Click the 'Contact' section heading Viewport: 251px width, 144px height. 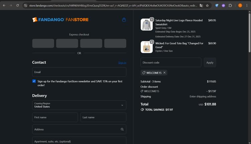39,62
